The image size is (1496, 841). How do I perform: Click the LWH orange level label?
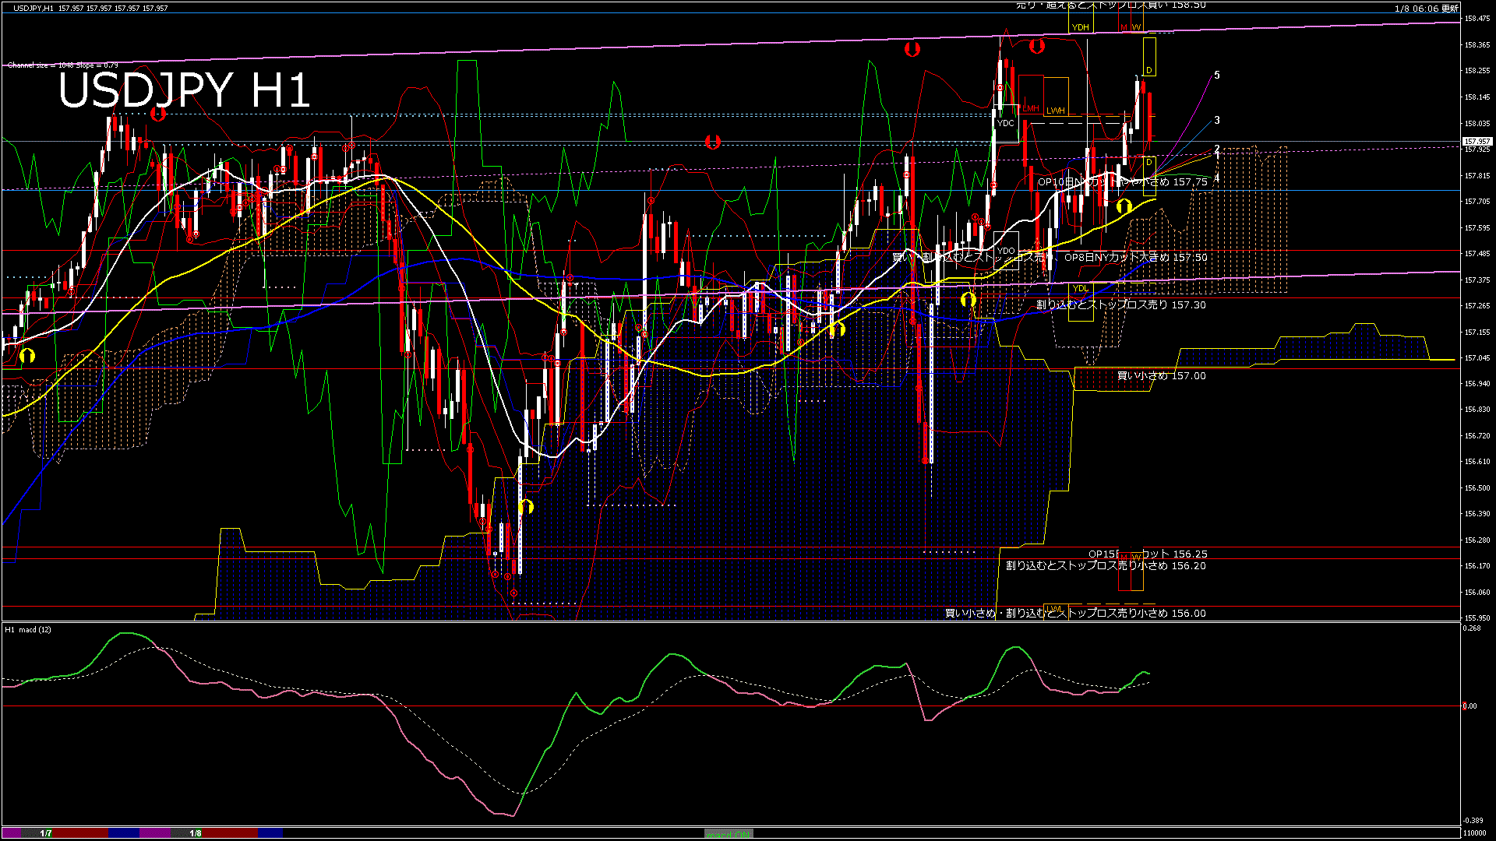point(1055,111)
